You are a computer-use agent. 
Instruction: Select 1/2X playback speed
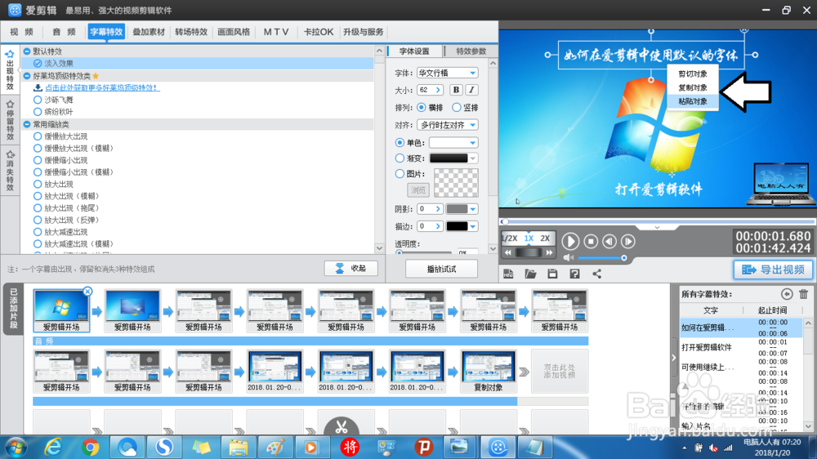509,238
